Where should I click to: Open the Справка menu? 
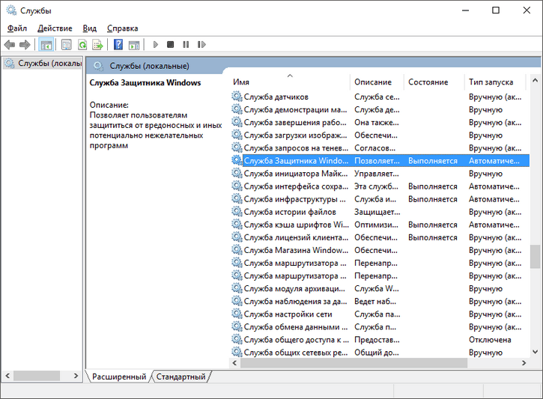pos(122,28)
